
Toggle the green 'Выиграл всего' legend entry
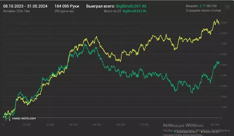186,132
